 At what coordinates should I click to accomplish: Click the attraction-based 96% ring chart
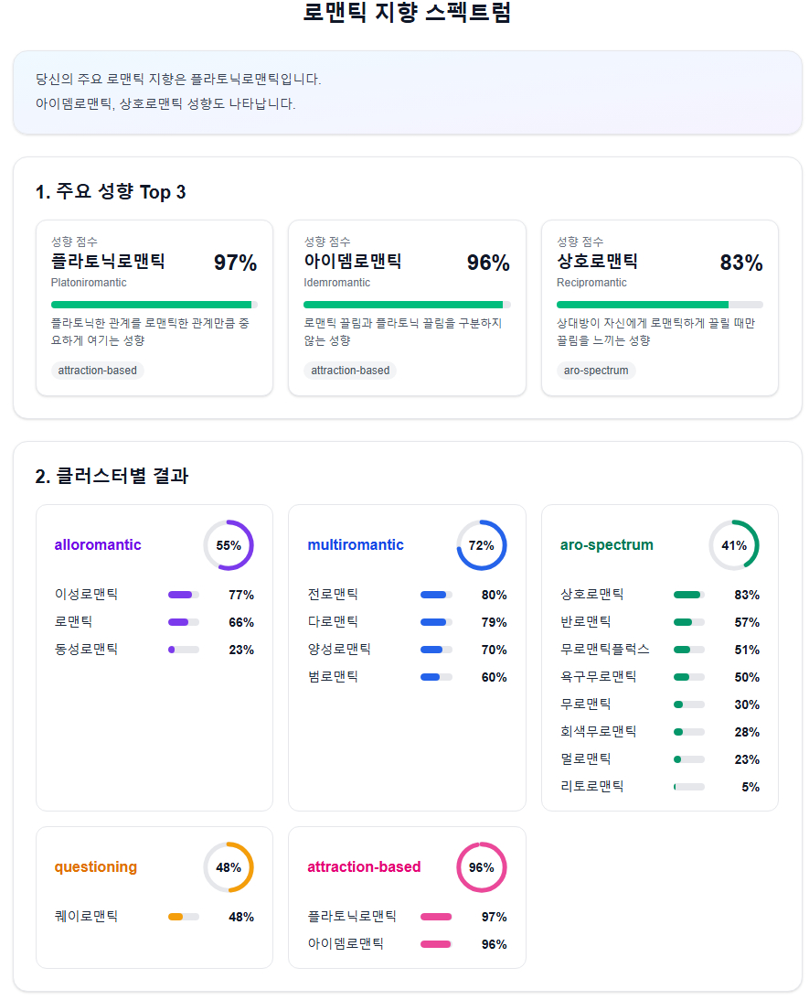[x=481, y=867]
